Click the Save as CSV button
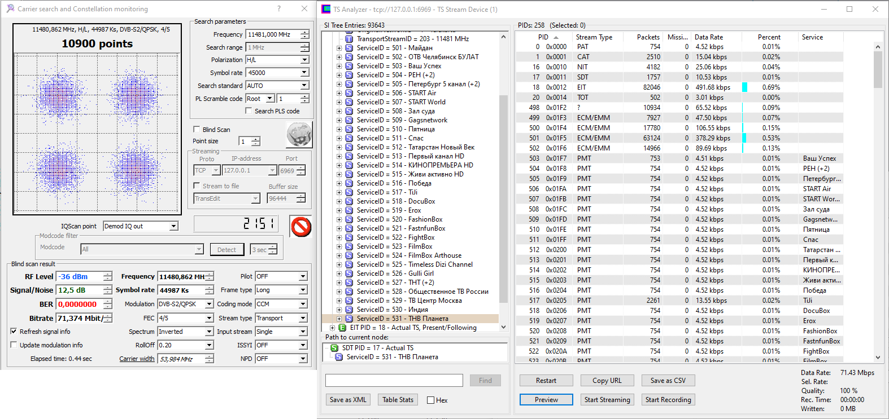This screenshot has width=889, height=419. click(668, 381)
